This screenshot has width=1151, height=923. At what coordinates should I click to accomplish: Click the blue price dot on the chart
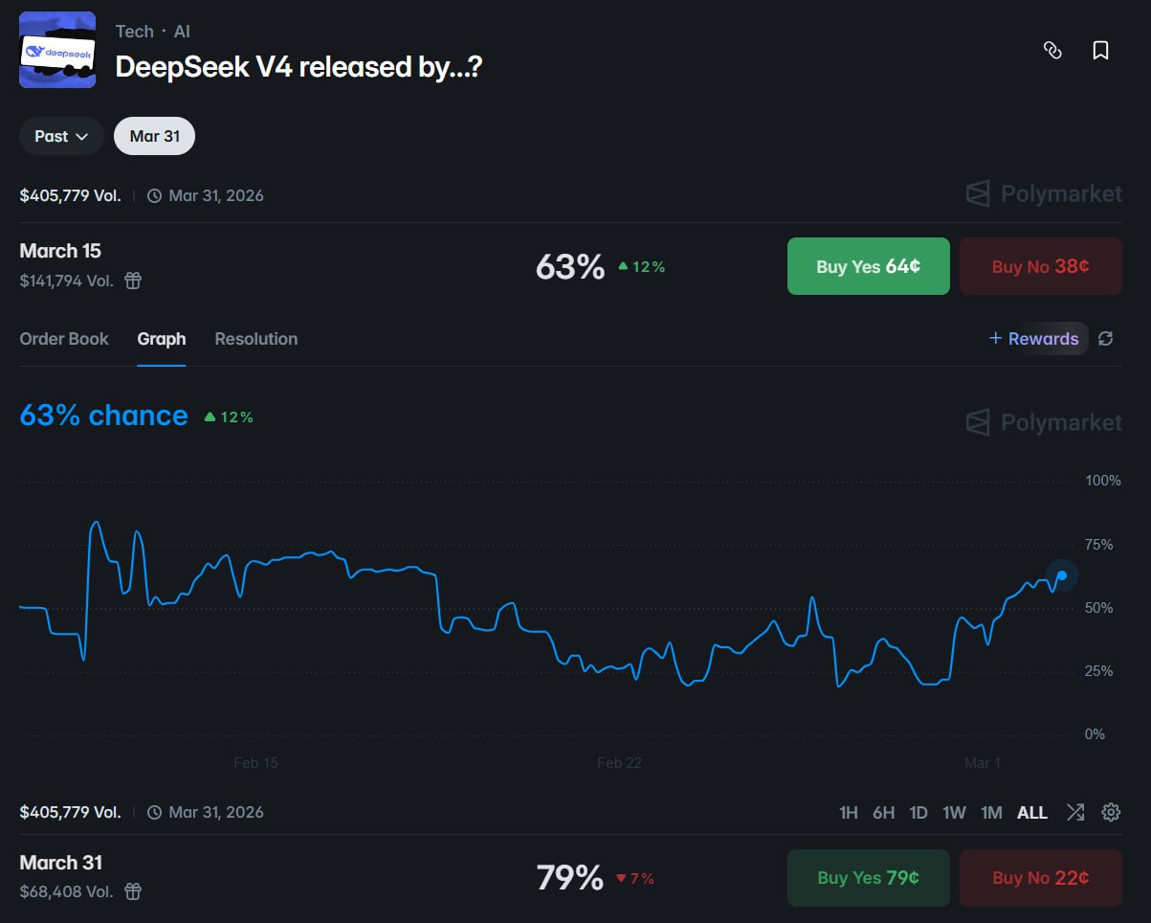[x=1062, y=575]
